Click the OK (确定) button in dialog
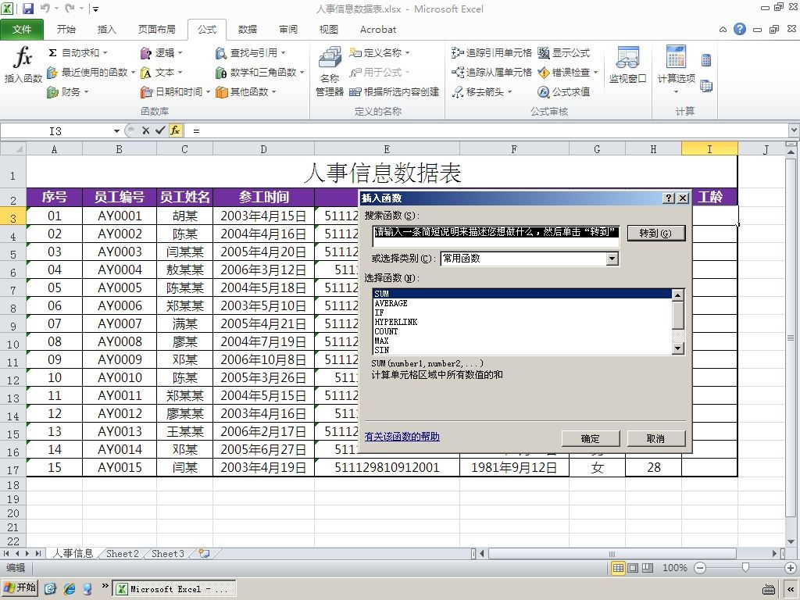The image size is (800, 600). click(591, 438)
